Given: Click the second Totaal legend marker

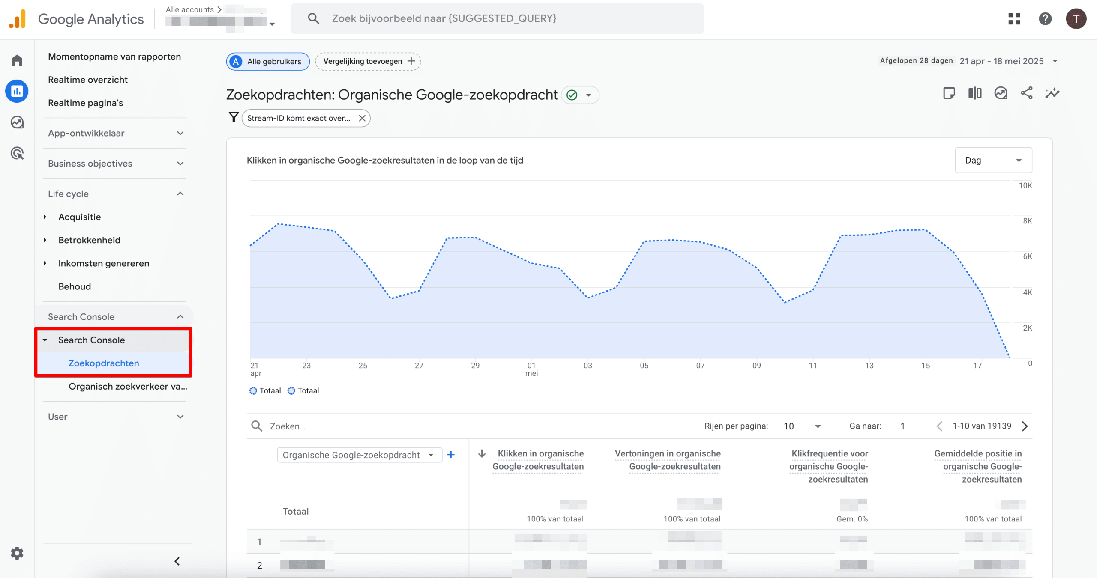Looking at the screenshot, I should [x=291, y=390].
